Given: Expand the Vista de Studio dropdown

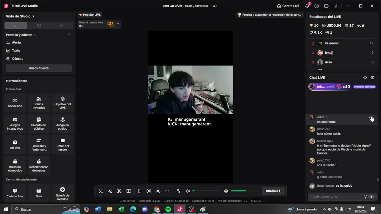Looking at the screenshot, I should click(20, 16).
